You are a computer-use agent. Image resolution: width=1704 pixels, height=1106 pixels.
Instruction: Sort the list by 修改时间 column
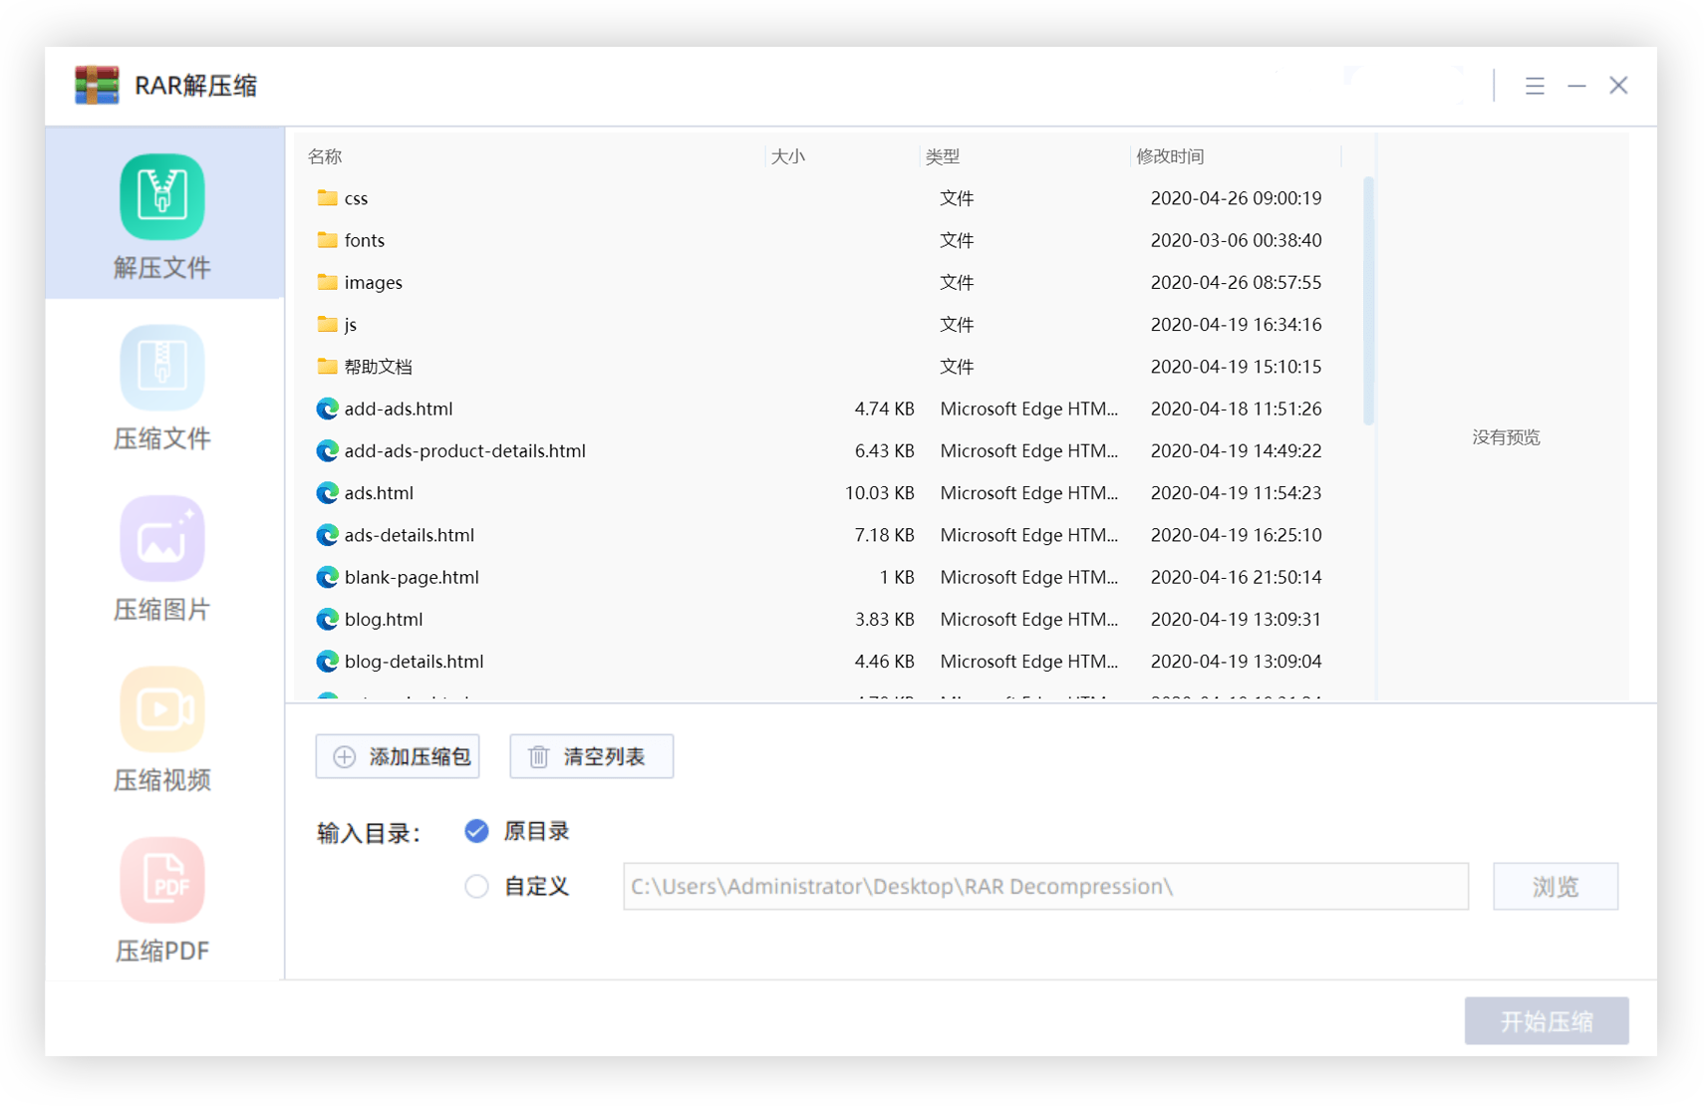(1170, 156)
